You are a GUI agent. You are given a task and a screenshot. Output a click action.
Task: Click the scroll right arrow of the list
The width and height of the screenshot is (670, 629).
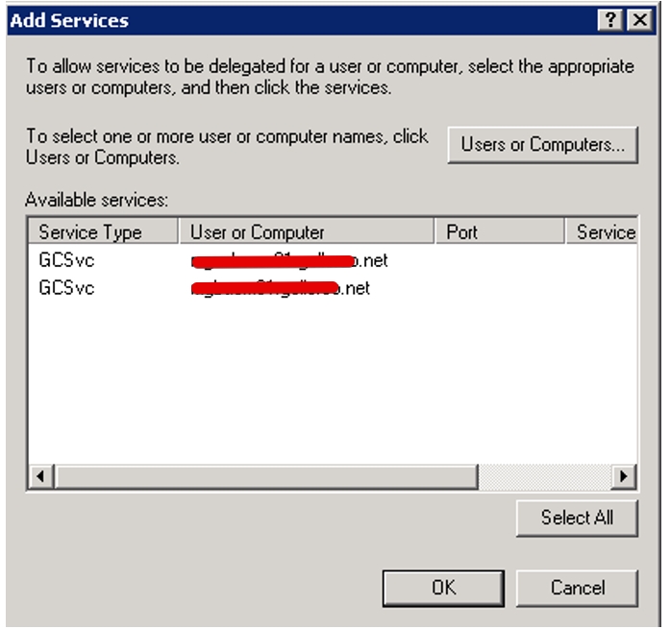coord(625,475)
